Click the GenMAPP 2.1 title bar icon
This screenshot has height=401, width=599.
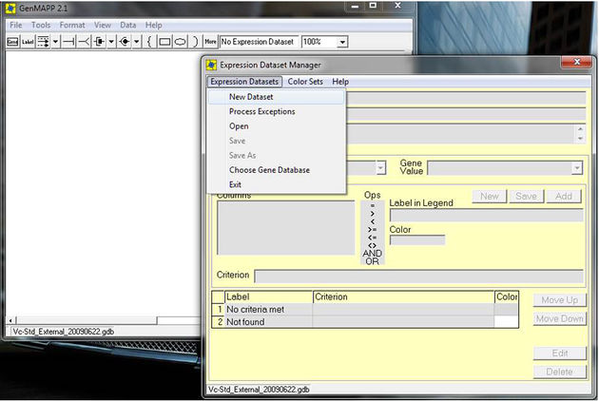pos(10,8)
